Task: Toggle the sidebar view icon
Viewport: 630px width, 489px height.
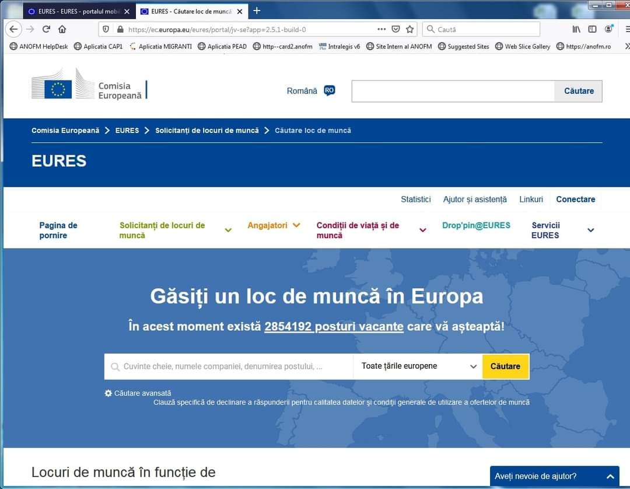Action: (592, 29)
